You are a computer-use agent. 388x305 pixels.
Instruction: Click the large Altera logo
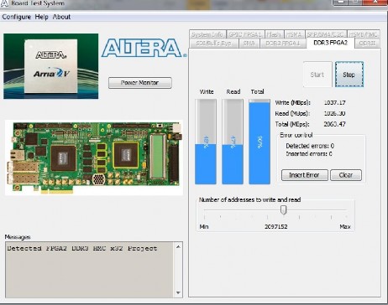(144, 48)
